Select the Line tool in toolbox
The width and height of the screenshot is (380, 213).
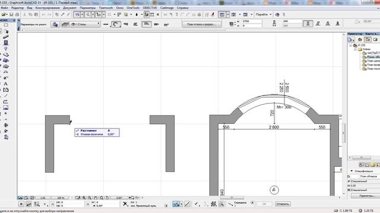point(6,96)
